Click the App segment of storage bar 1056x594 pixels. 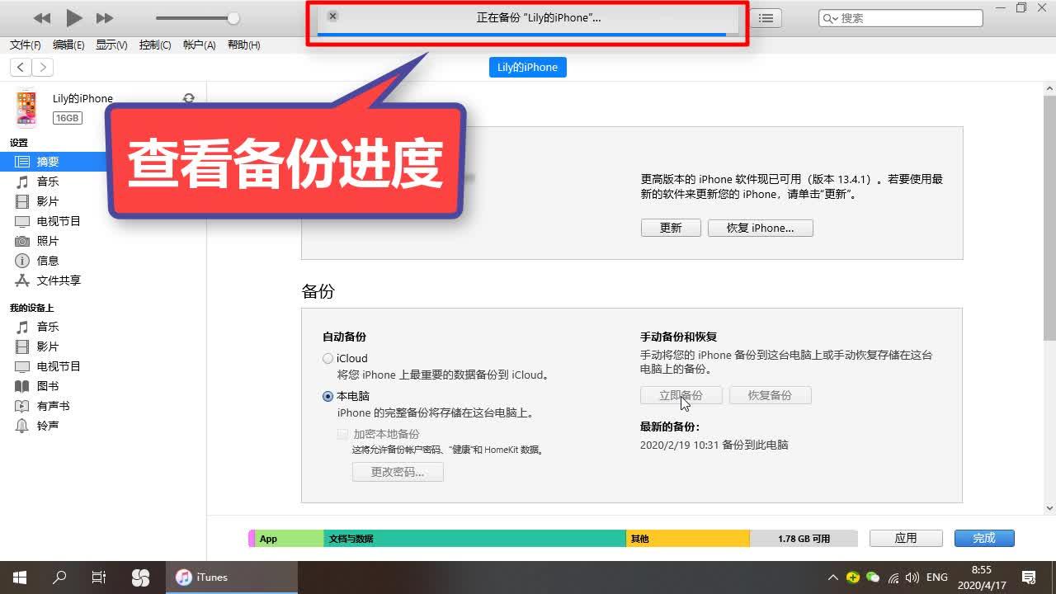(289, 539)
